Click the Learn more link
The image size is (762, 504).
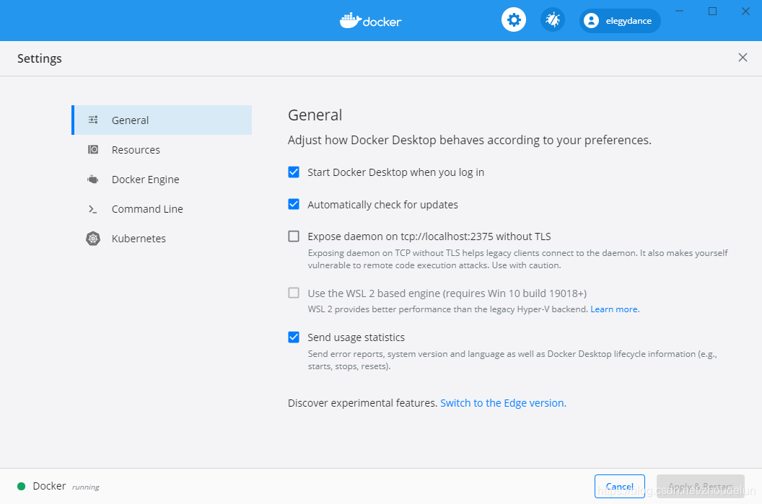614,309
